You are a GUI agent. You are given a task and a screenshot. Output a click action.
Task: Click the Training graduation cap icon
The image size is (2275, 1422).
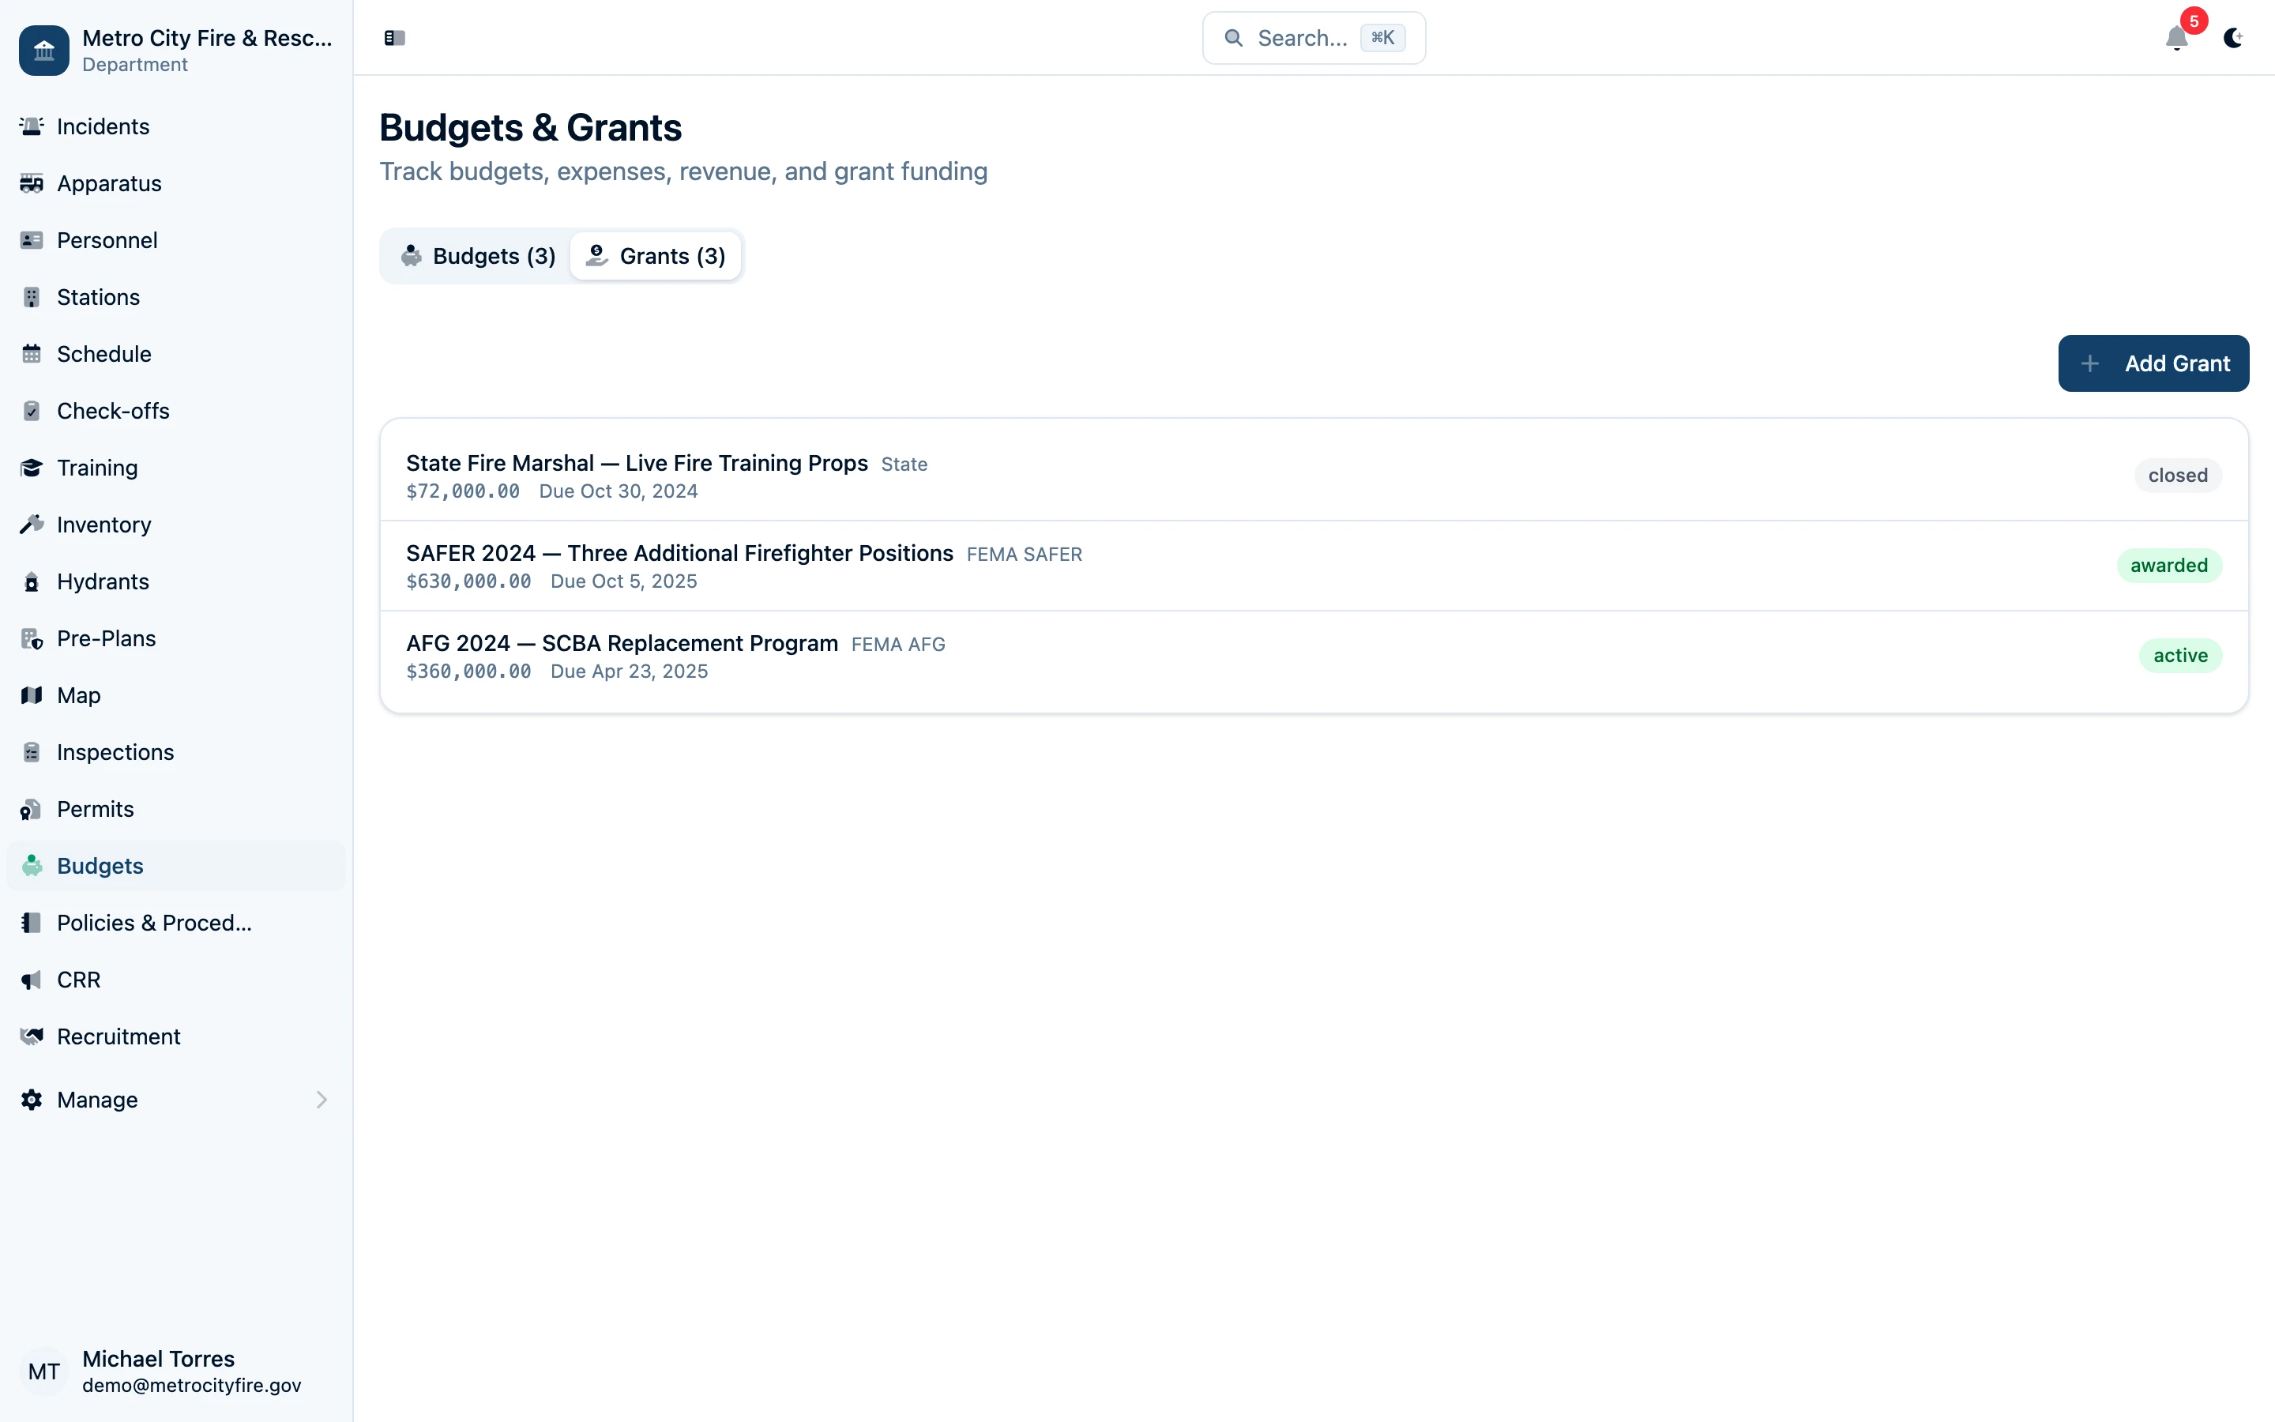(32, 468)
